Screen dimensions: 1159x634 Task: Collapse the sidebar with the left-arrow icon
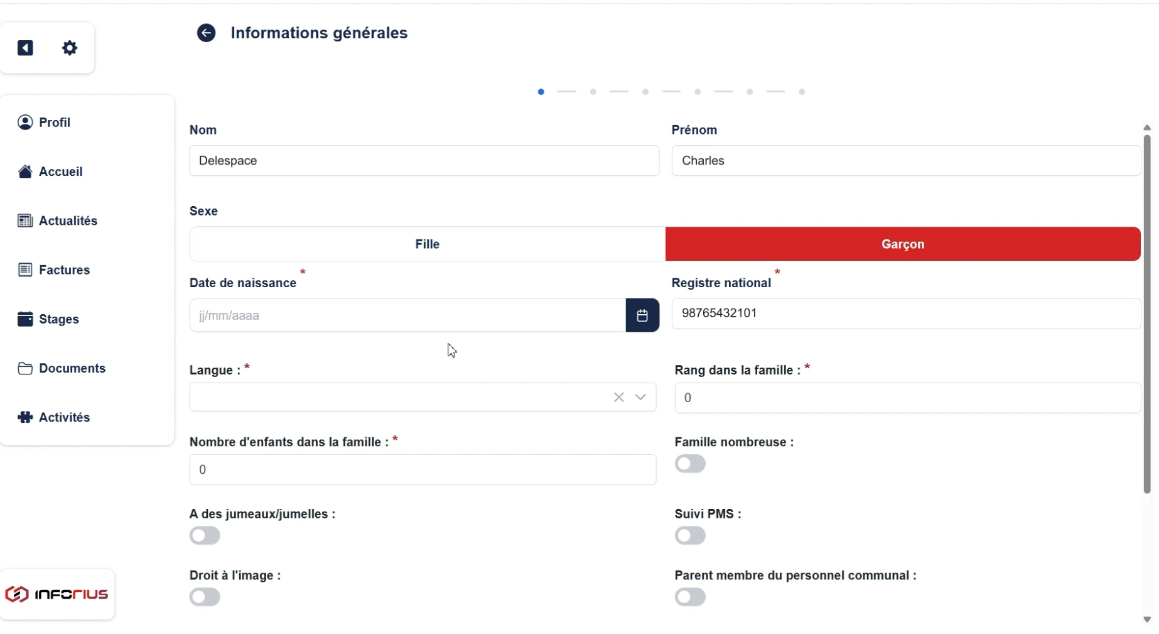(25, 48)
